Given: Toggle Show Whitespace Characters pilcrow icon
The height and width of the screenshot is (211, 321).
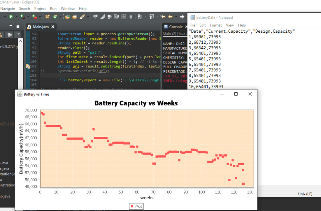Looking at the screenshot, I should [131, 17].
